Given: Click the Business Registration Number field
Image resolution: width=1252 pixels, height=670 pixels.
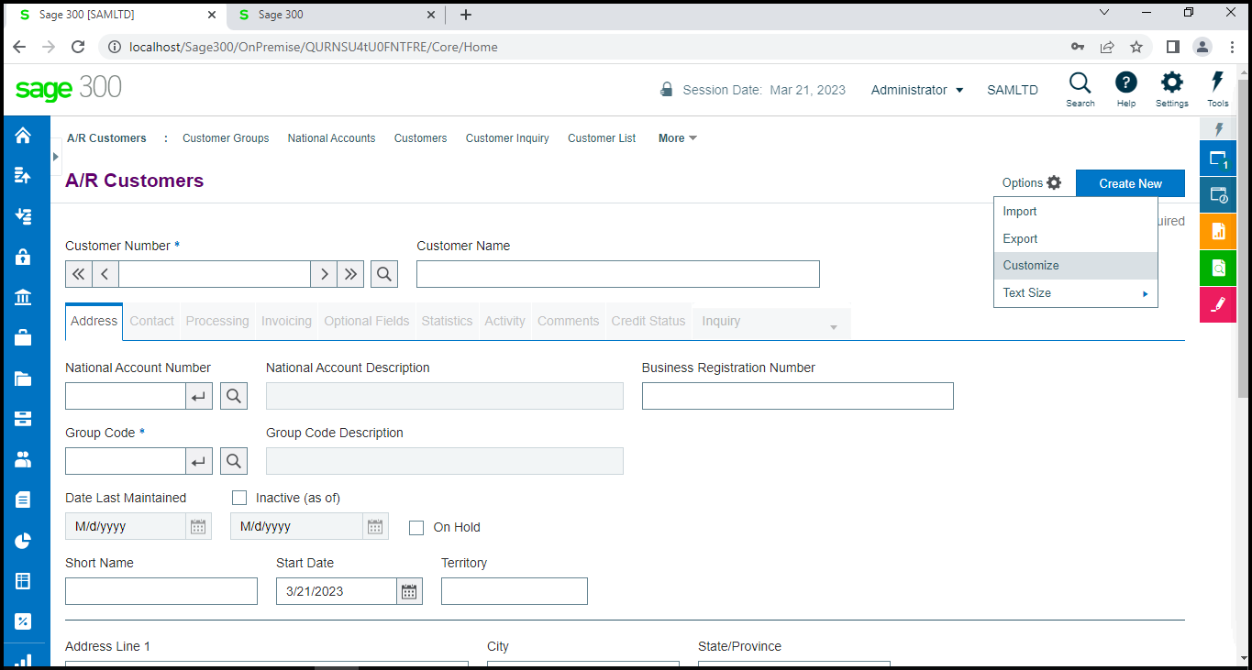Looking at the screenshot, I should 798,396.
